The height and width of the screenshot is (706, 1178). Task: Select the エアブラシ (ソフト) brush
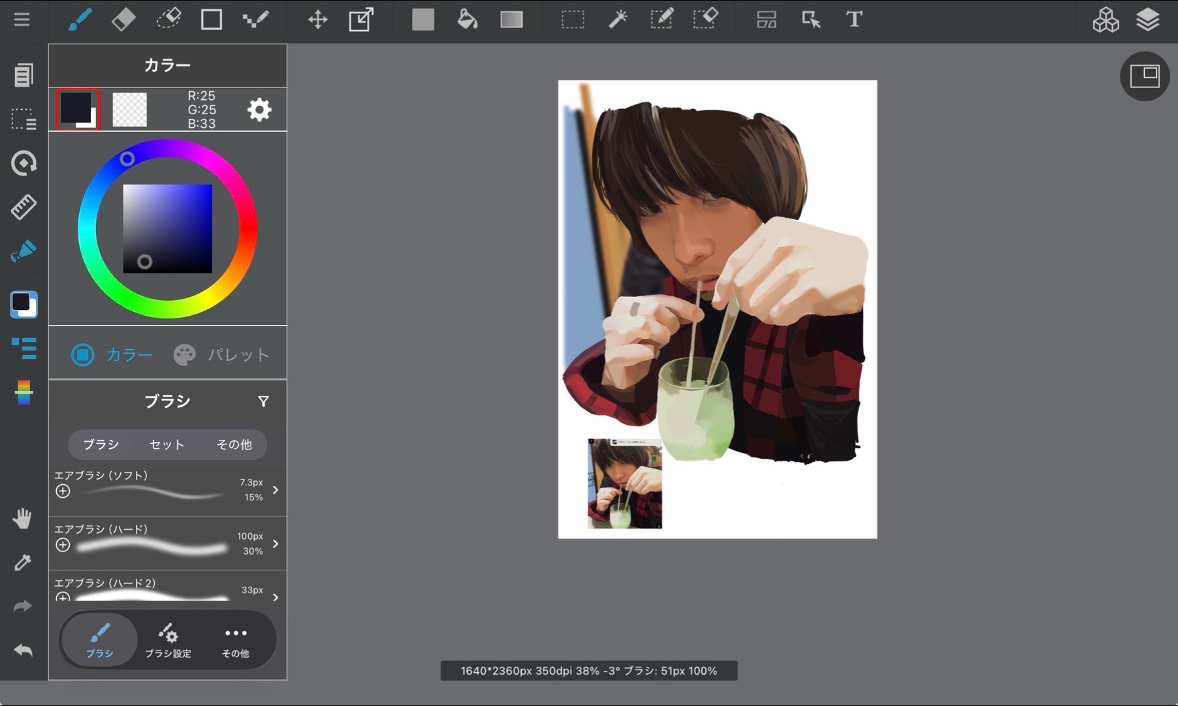tap(168, 490)
